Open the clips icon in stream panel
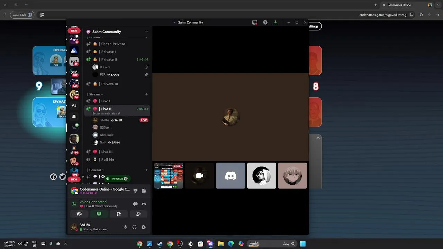443x249 pixels. 144,191
